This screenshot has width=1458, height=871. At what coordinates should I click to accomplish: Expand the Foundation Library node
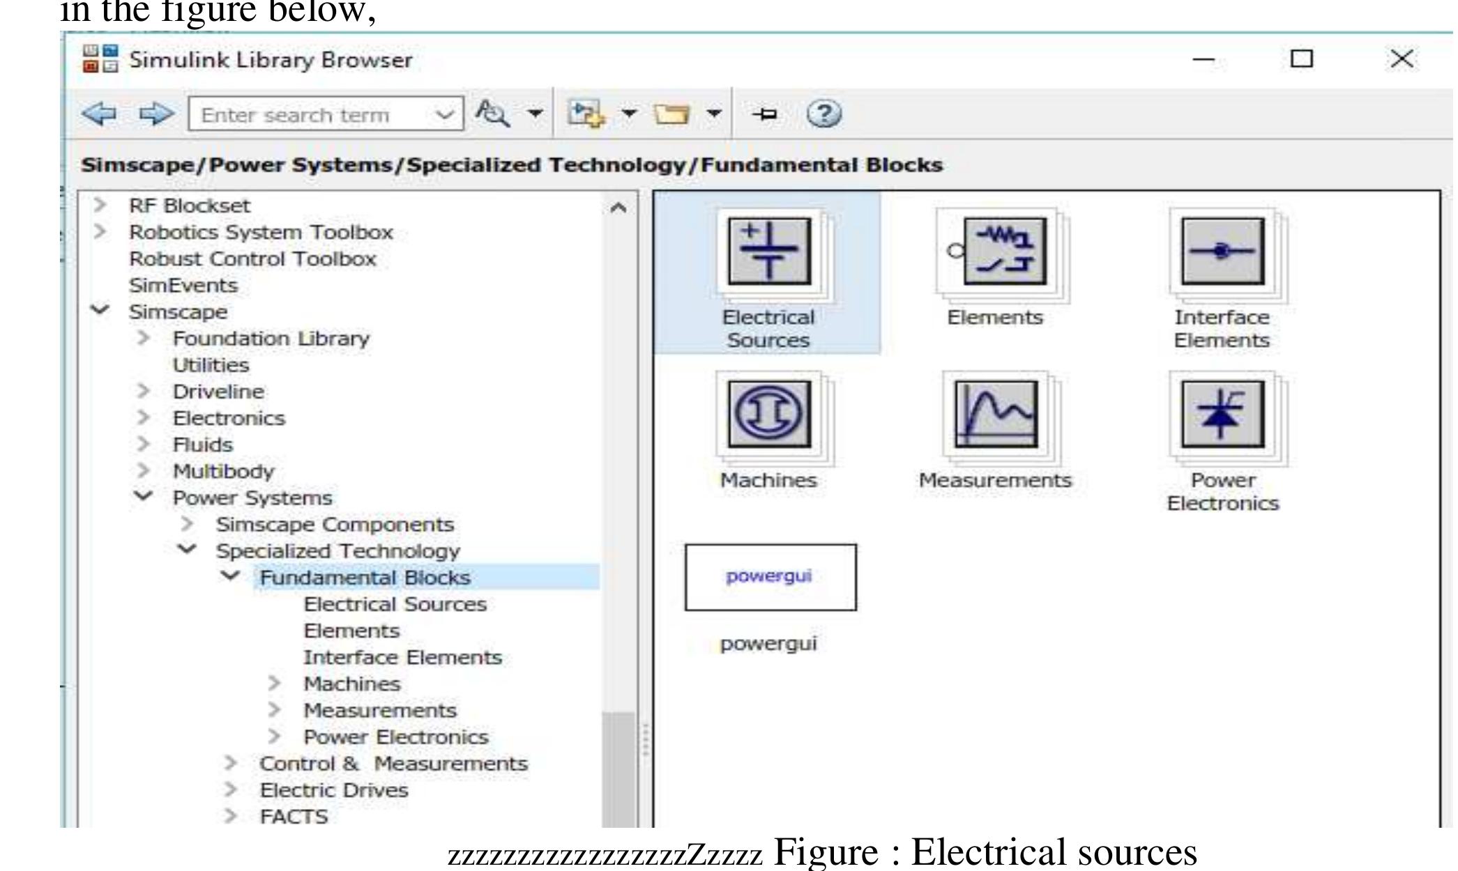tap(144, 338)
